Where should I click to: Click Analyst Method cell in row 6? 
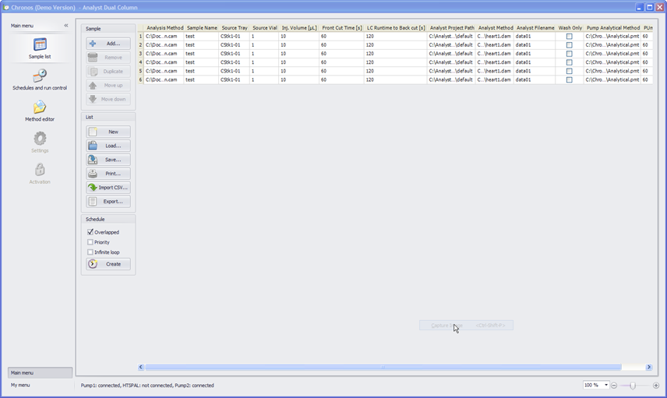coord(495,80)
